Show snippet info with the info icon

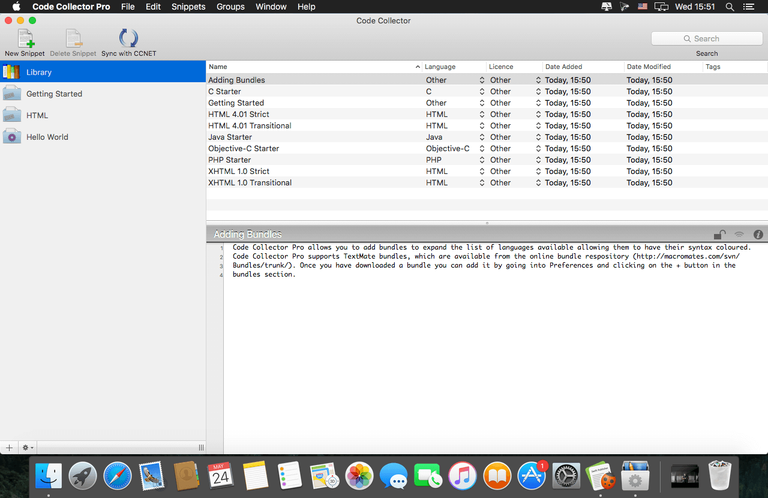pyautogui.click(x=758, y=235)
